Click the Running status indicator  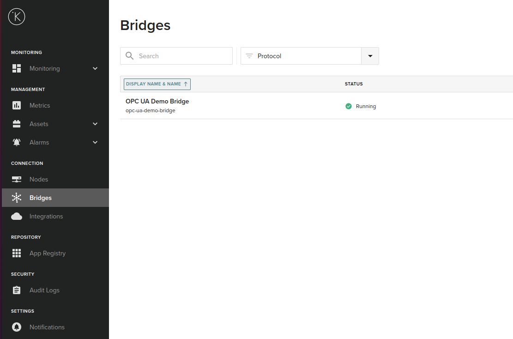coord(349,106)
